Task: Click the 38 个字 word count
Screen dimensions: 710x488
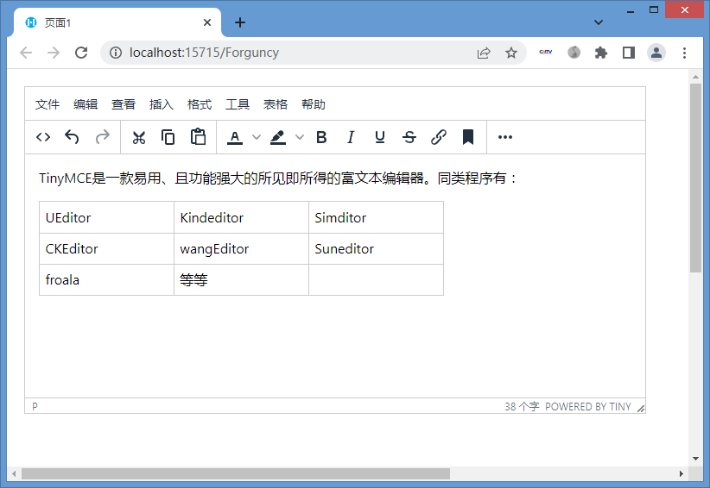Action: pyautogui.click(x=522, y=407)
